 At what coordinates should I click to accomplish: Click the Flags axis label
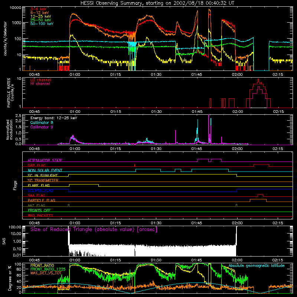coord(15,185)
